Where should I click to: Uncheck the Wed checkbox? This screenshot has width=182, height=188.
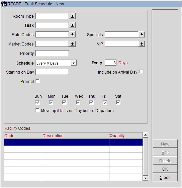pyautogui.click(x=78, y=102)
